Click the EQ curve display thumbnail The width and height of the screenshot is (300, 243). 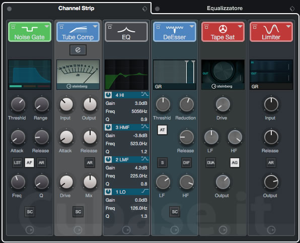tap(126, 75)
